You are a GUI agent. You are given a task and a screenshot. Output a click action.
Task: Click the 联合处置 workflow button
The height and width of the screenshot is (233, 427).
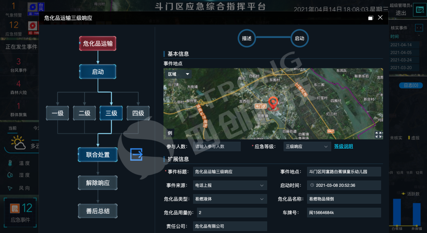(98, 155)
